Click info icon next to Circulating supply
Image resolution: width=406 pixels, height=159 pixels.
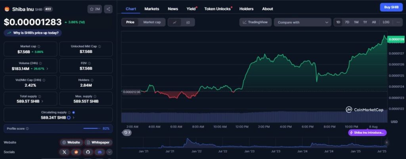pos(69,113)
